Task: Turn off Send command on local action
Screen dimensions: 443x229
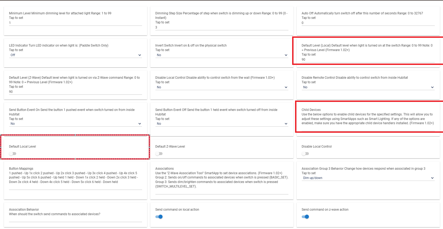Action: [x=159, y=217]
